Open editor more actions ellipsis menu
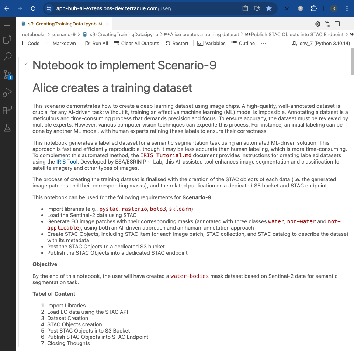The image size is (354, 351). pyautogui.click(x=346, y=24)
